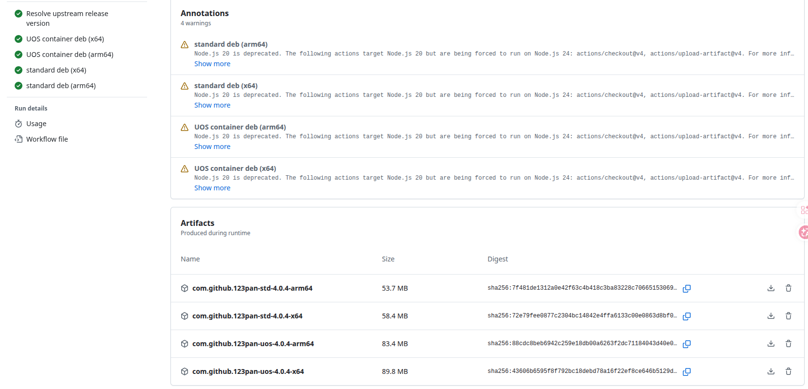808x389 pixels.
Task: Click the pink floating widget at right edge
Action: (x=803, y=232)
